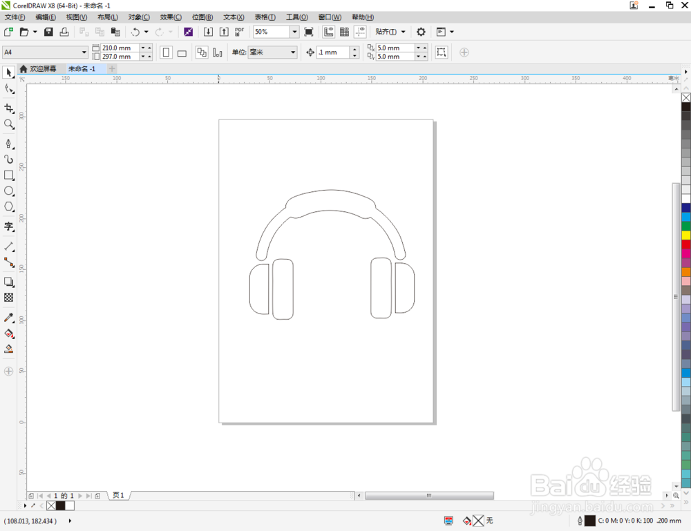Pick the yellow palette swatch

pos(686,235)
